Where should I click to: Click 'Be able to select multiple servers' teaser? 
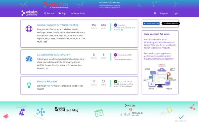point(123,85)
